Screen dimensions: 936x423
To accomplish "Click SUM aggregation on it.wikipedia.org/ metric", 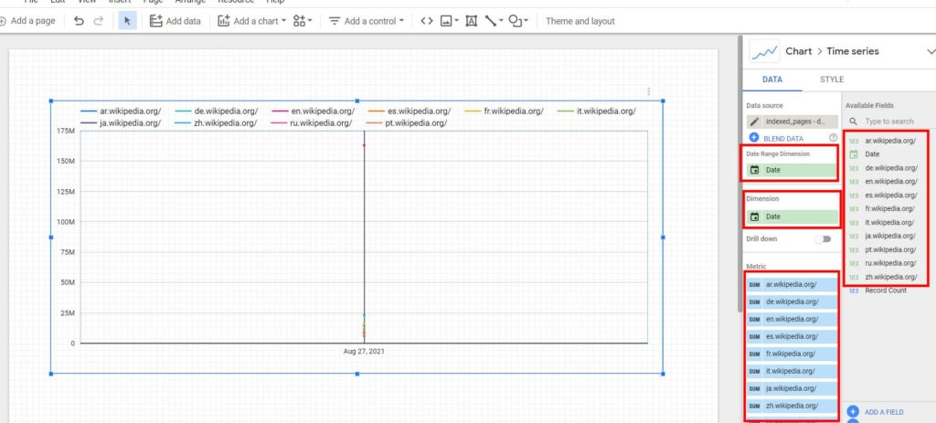I will (754, 371).
